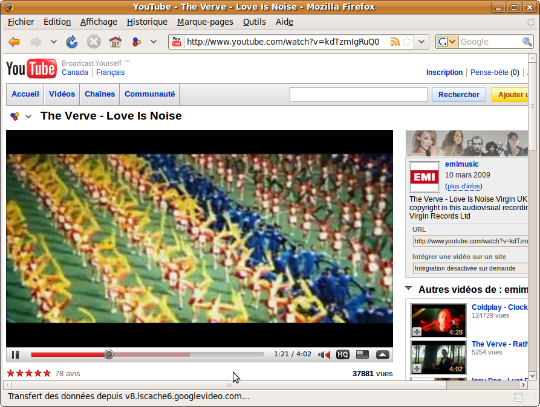
Task: Click colored balls icon beside video title
Action: tap(15, 117)
